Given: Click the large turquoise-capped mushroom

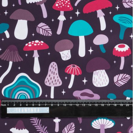Looking at the screenshot, I should pos(81,38).
